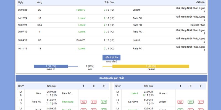221x110 pixels.
Task: Click Strasbourg team name in recent matches
Action: pos(68,102)
